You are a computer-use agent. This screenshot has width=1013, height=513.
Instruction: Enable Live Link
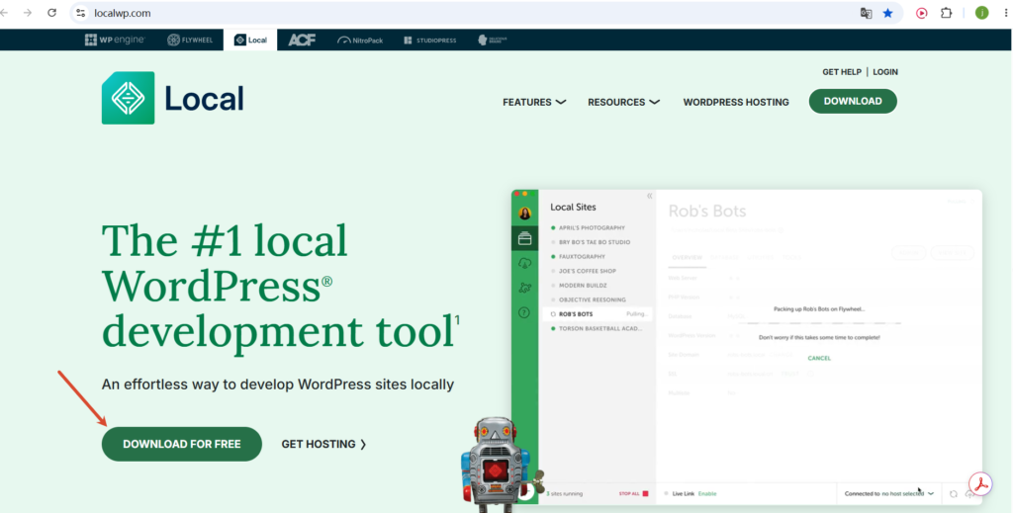coord(706,493)
